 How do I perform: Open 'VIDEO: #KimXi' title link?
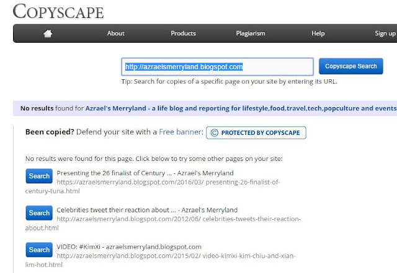pos(129,247)
